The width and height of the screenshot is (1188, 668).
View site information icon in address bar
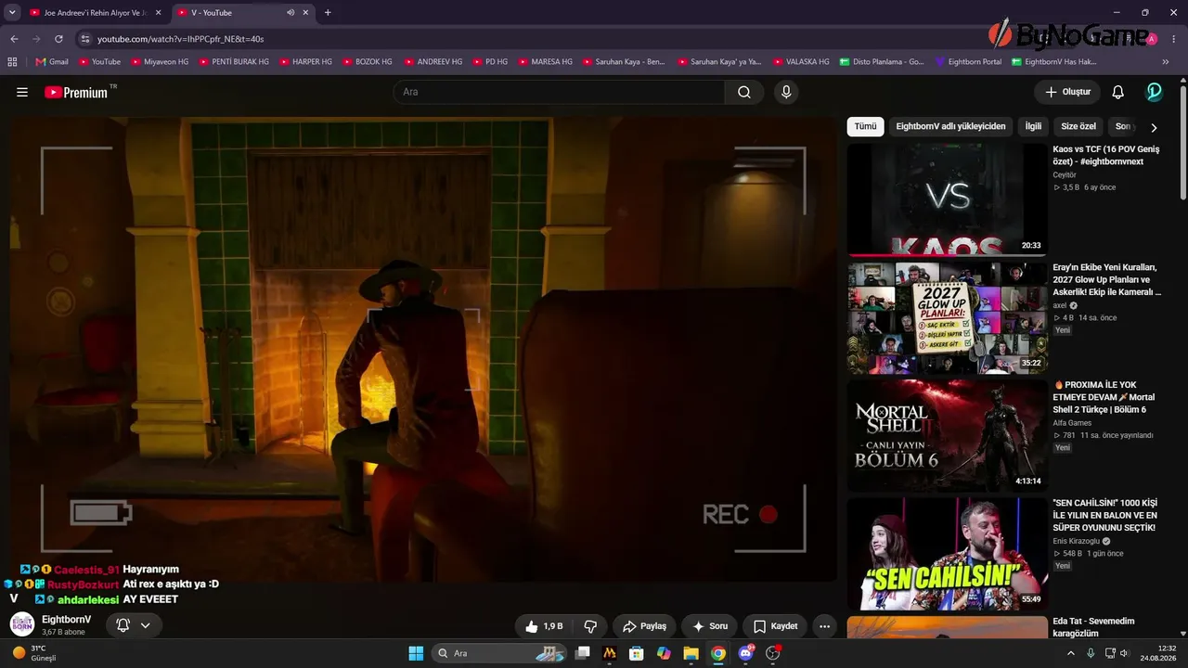point(85,39)
